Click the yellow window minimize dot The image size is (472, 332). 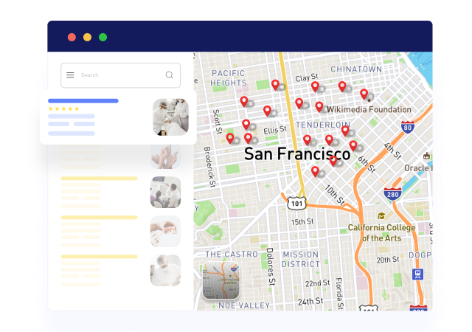[87, 37]
